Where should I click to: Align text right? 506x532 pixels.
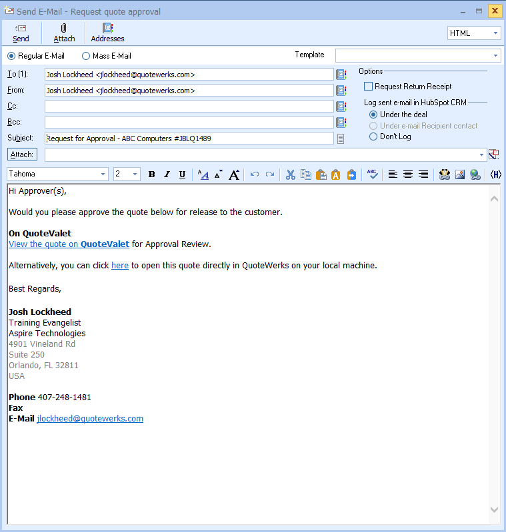pyautogui.click(x=423, y=174)
